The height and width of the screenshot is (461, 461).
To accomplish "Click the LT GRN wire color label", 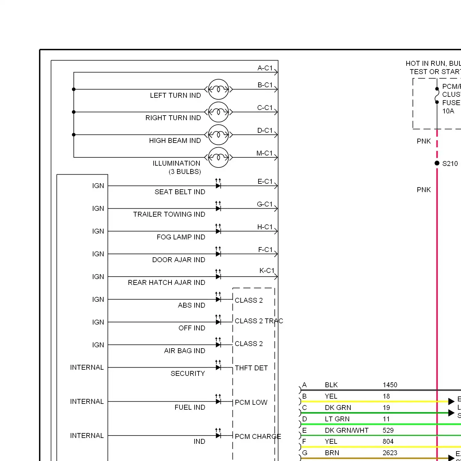I will [x=337, y=419].
